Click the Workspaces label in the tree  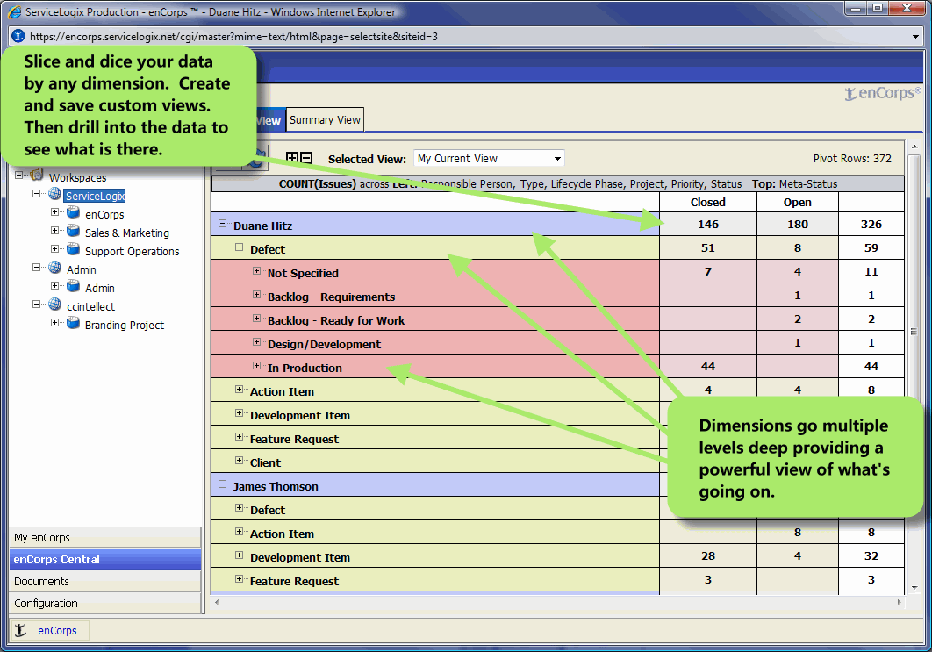[78, 178]
